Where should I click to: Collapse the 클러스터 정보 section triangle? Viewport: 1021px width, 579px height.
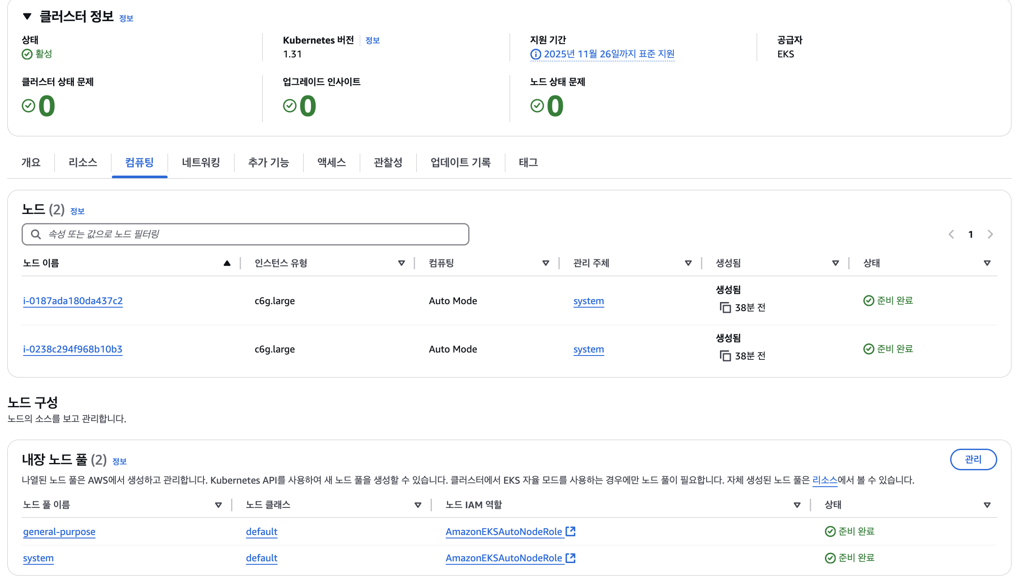point(27,16)
